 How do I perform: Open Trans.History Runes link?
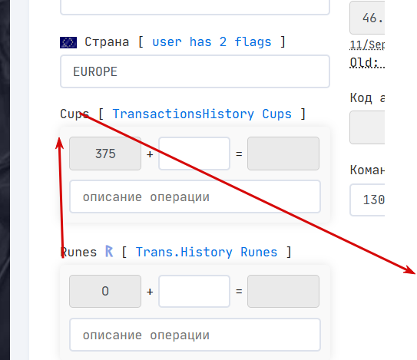(207, 252)
